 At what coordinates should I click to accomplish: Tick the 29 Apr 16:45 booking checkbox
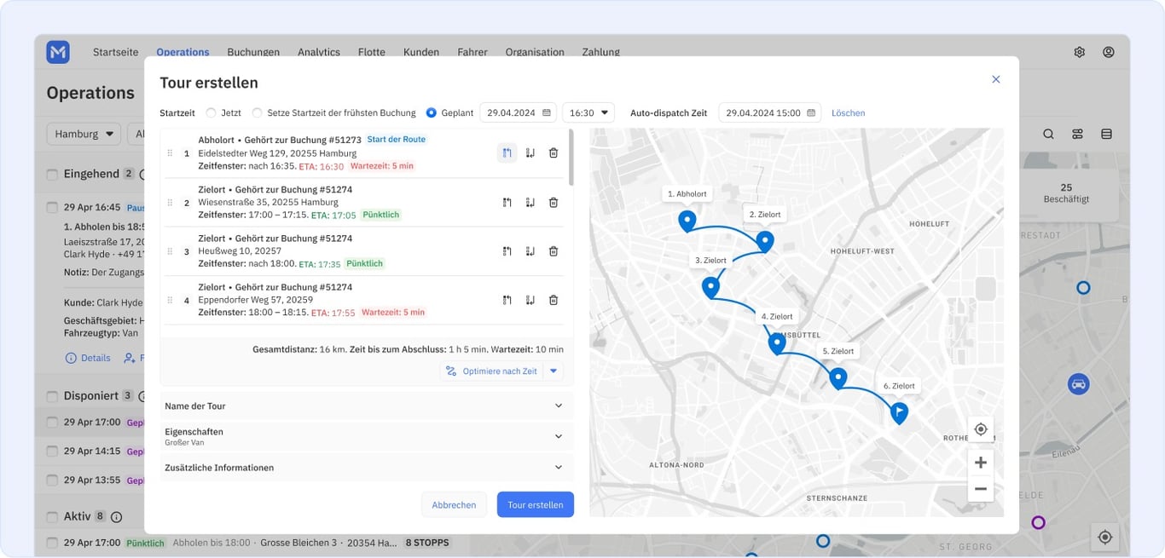pos(52,207)
